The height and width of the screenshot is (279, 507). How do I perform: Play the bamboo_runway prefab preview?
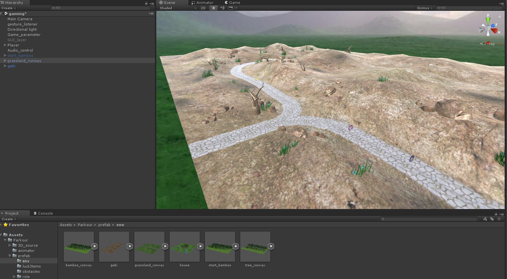click(94, 246)
